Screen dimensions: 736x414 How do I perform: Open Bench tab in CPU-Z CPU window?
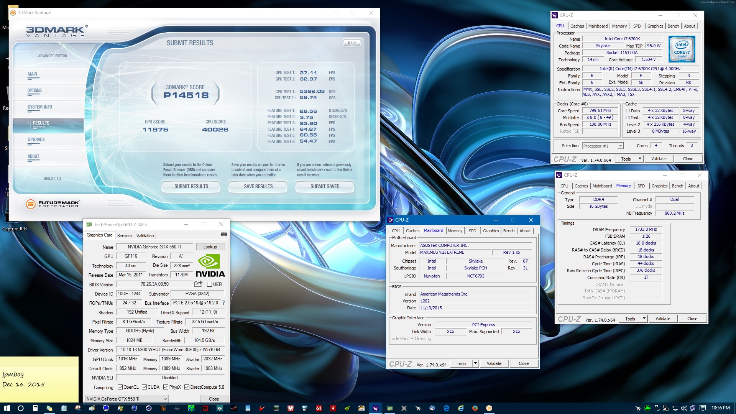tap(673, 26)
